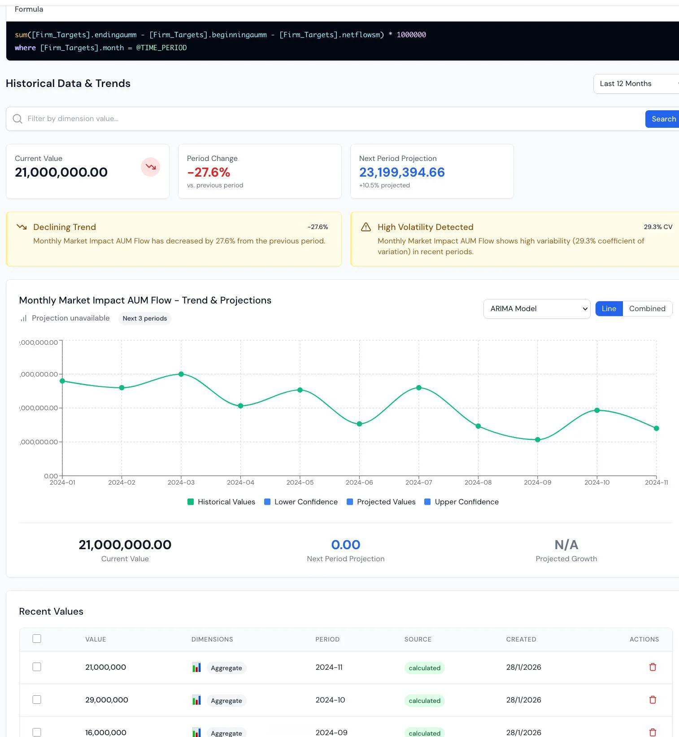Check the box for the 21,000,000 row

point(37,667)
